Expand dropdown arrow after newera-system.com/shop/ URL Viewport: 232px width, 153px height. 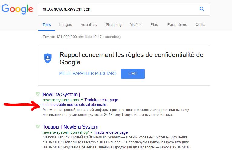[x=91, y=132]
